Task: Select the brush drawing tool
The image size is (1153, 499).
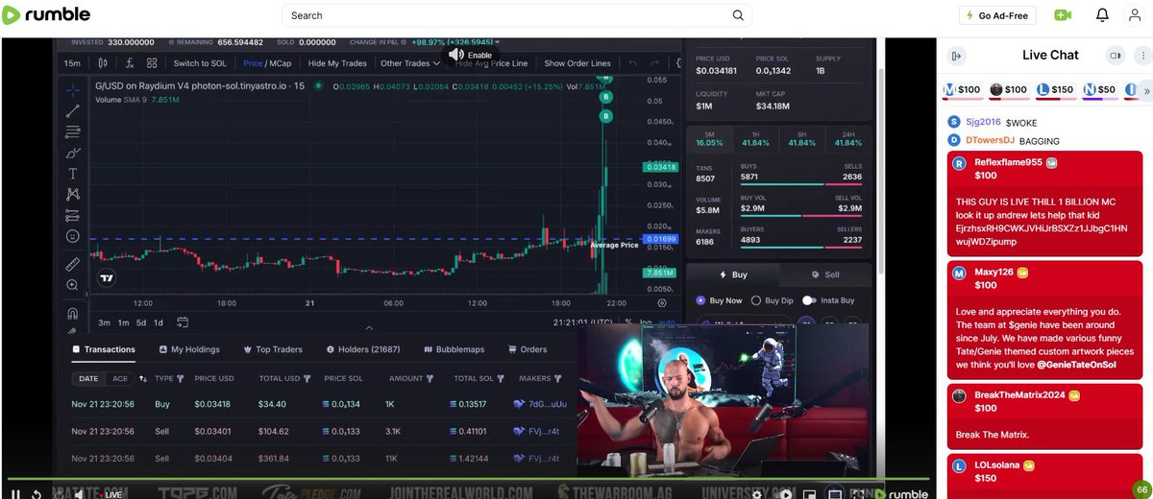Action: 72,153
